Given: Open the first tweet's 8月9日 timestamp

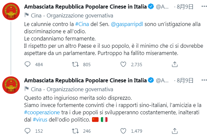Looking at the screenshot, I should [185, 7].
